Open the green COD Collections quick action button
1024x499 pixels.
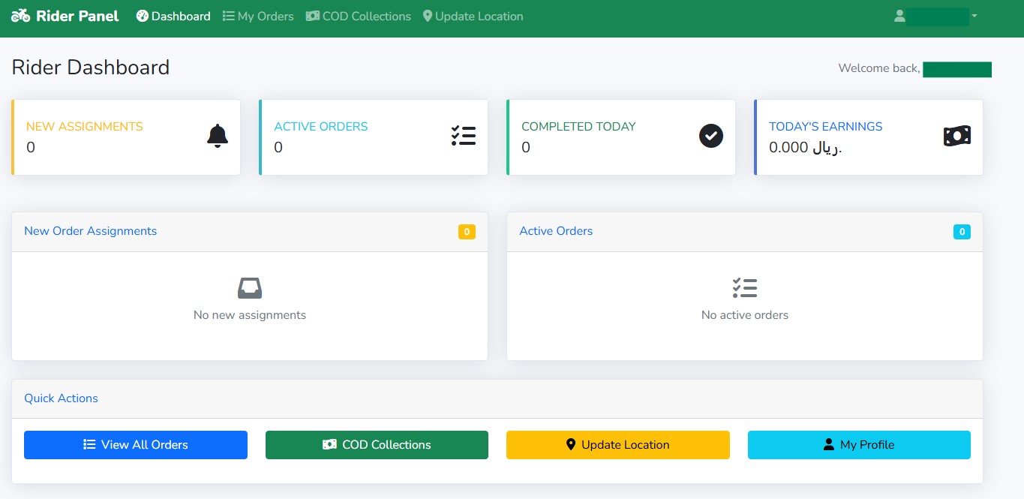tap(377, 445)
